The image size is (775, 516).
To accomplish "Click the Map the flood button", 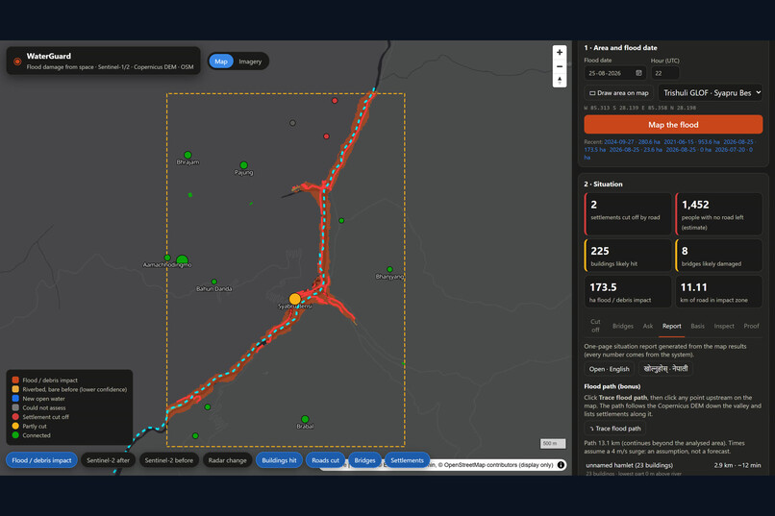I will (673, 124).
